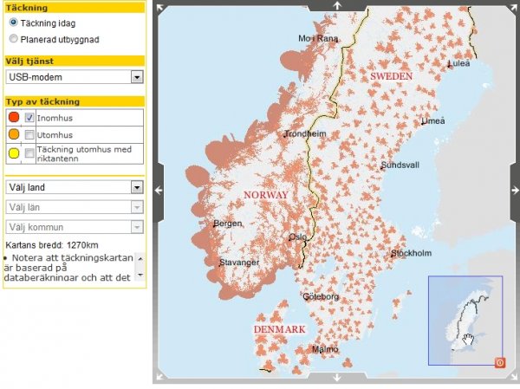520x389 pixels.
Task: Click the red Inomhus color swatch
Action: tap(13, 117)
